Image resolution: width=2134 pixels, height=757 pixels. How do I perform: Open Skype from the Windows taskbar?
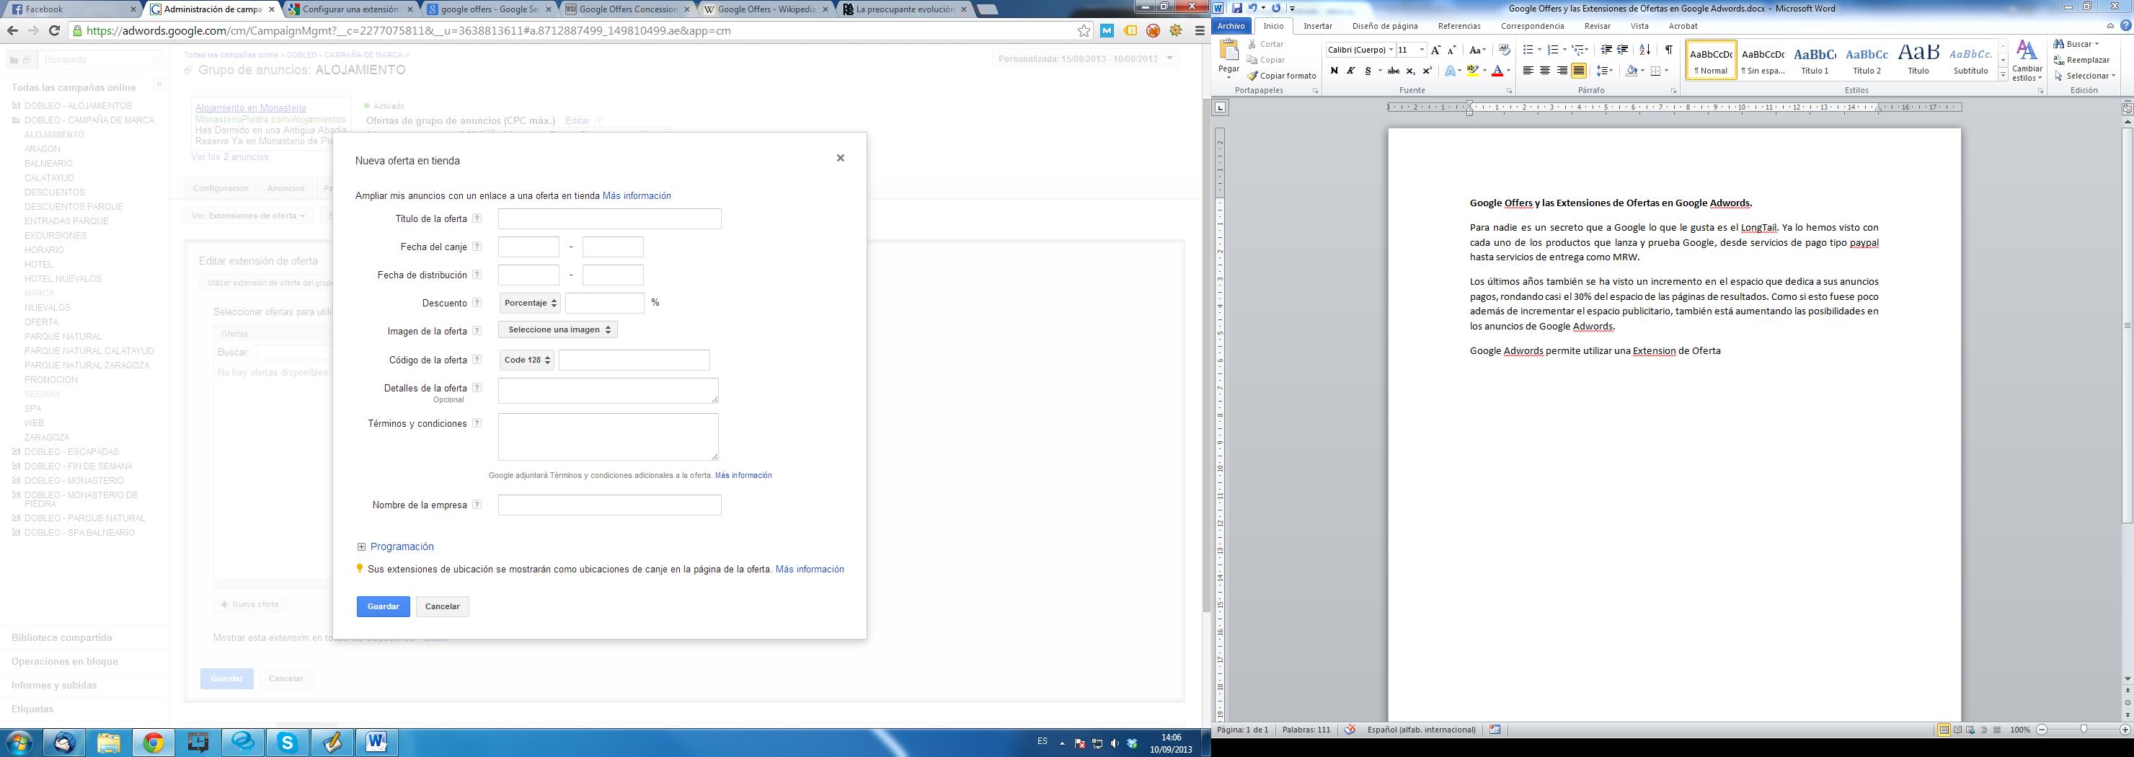(288, 742)
